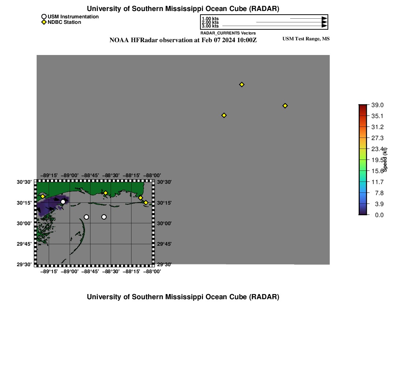
Task: Select the easternmost yellow diamond in the large gray map
Action: coord(285,106)
